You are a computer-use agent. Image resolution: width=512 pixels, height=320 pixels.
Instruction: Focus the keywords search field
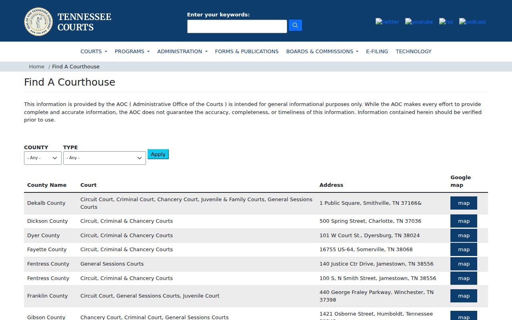[x=237, y=26]
